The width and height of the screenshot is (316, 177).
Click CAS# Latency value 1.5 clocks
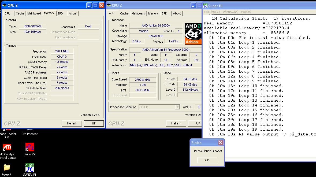[62, 62]
